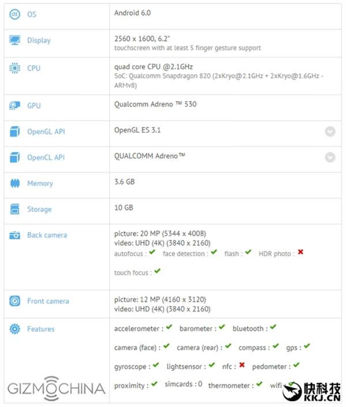Click the GPU graphics card icon
Screen dimensions: 346x407
tap(15, 105)
